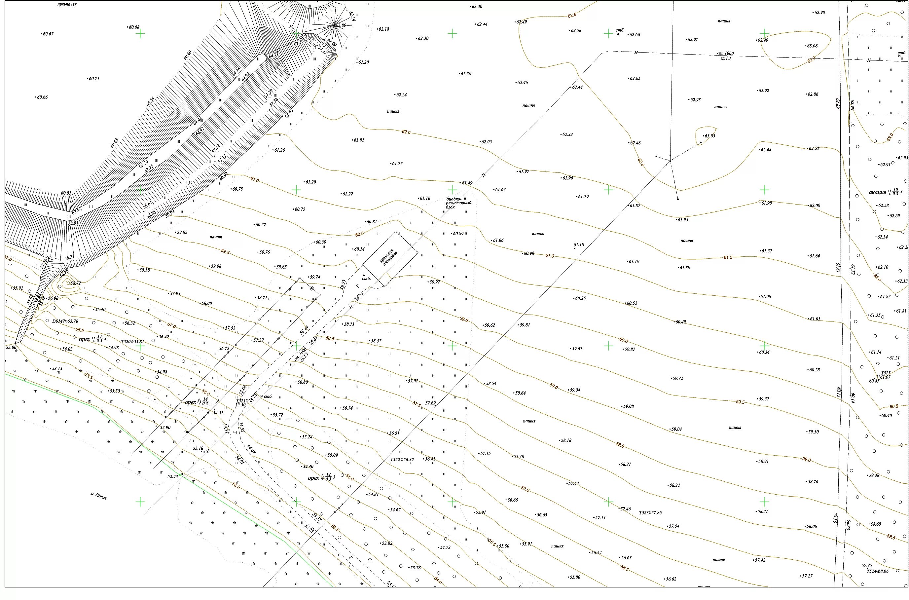Click survey point T521 label
This screenshot has height=600, width=909.
(242, 401)
